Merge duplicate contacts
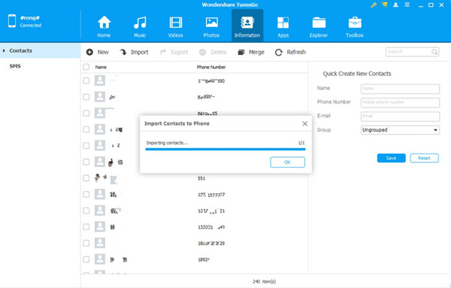 pyautogui.click(x=251, y=52)
